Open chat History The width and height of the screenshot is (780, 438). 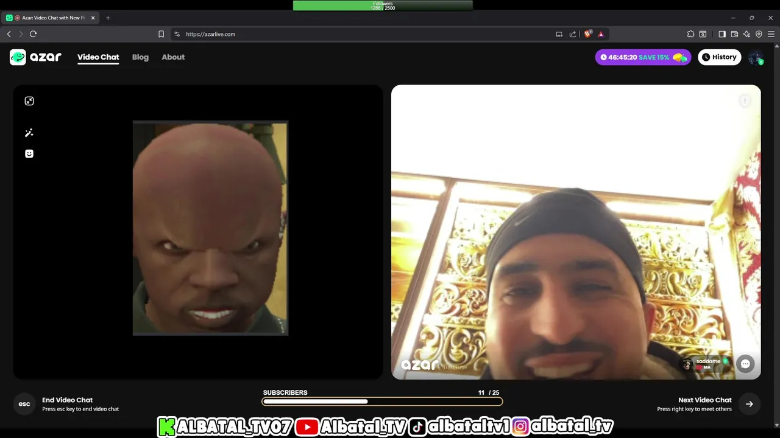coord(720,57)
